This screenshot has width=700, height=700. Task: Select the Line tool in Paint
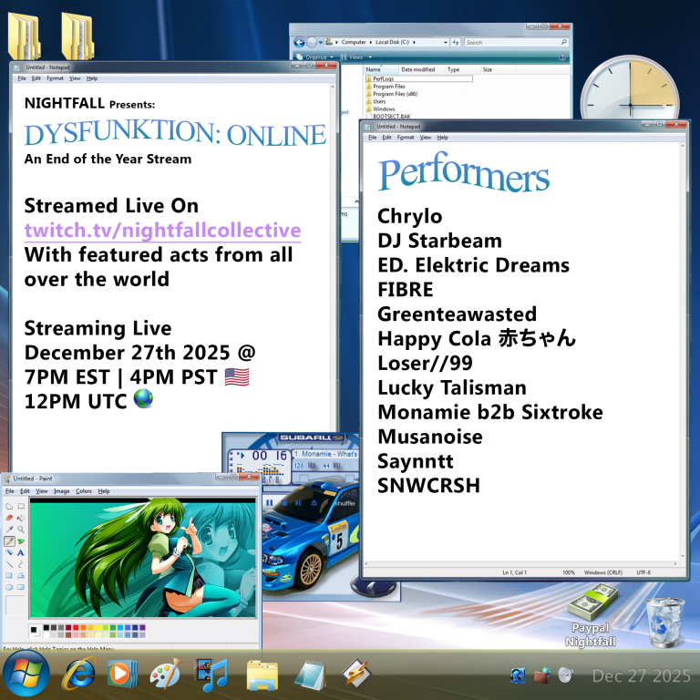click(9, 564)
